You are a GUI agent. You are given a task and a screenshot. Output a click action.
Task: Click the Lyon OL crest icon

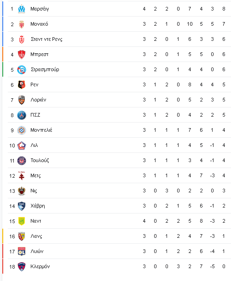(x=22, y=252)
